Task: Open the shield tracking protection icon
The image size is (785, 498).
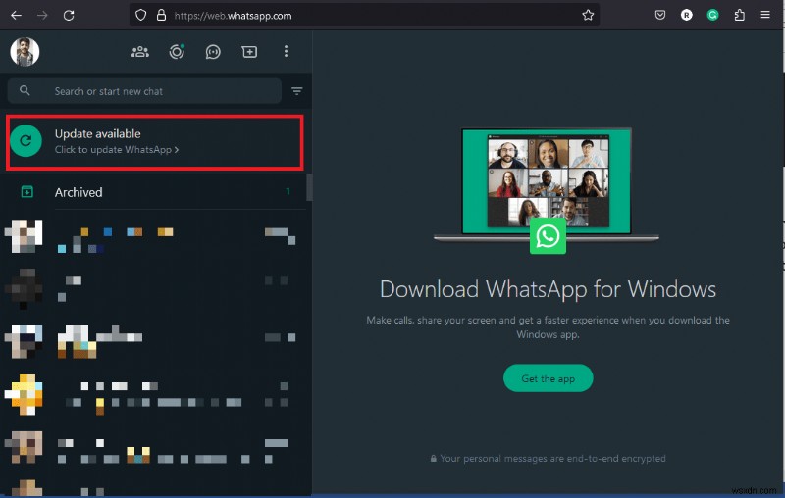Action: (x=140, y=15)
